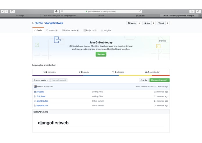Image resolution: width=202 pixels, height=143 pixels.
Task: View the 2 commits history
Action: click(x=49, y=72)
